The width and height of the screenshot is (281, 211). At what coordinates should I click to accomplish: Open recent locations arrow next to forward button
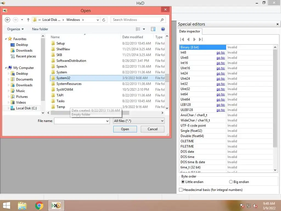22,20
